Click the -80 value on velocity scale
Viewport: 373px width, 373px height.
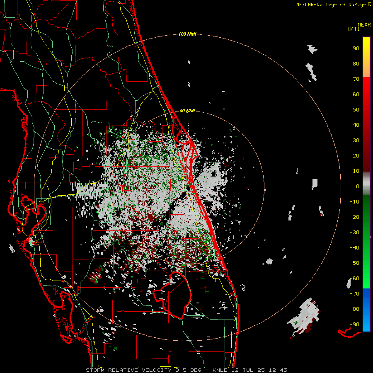[x=354, y=309]
